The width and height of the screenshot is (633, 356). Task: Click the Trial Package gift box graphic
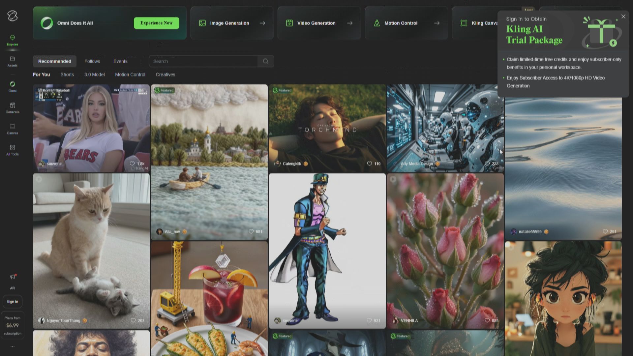point(602,32)
